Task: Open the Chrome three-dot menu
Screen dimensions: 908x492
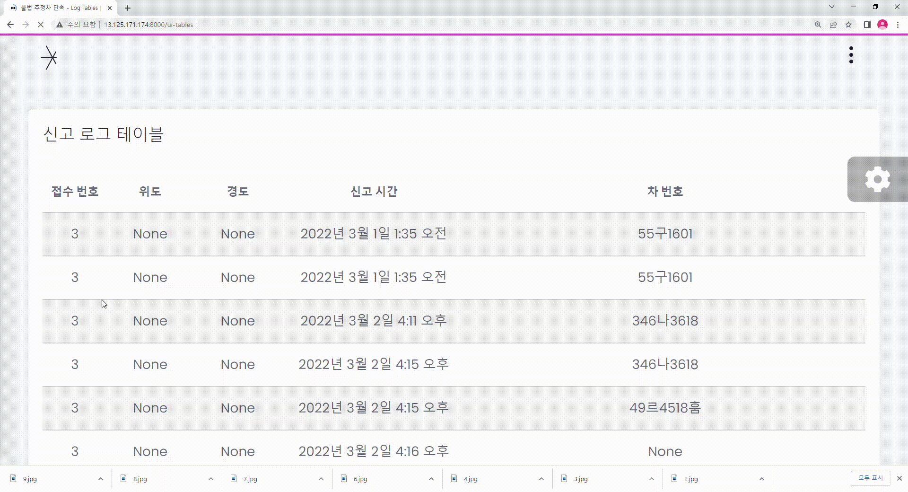Action: 898,25
